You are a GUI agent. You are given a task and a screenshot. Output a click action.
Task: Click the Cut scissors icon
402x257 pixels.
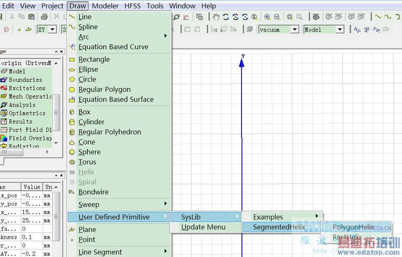point(12,17)
